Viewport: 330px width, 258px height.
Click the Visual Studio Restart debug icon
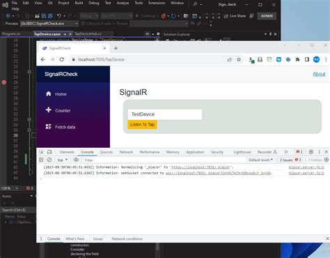point(173,16)
